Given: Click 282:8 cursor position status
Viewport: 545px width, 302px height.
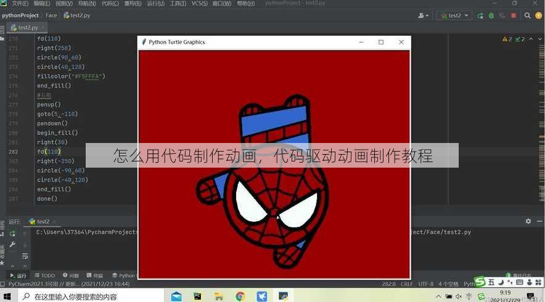Looking at the screenshot, I should (x=388, y=284).
